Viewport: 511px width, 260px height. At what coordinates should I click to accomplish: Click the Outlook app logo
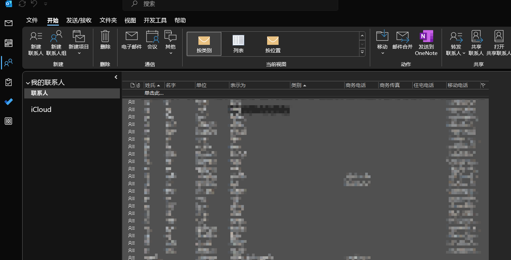pyautogui.click(x=9, y=4)
